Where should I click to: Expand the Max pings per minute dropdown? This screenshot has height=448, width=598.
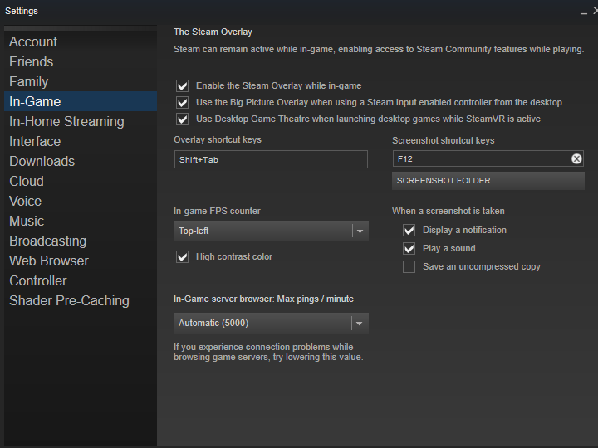click(x=271, y=323)
